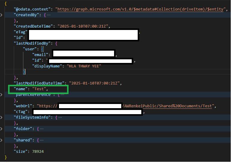Click the folded ellipsis on shared line
Screen dimensions: 232x163
pyautogui.click(x=42, y=140)
